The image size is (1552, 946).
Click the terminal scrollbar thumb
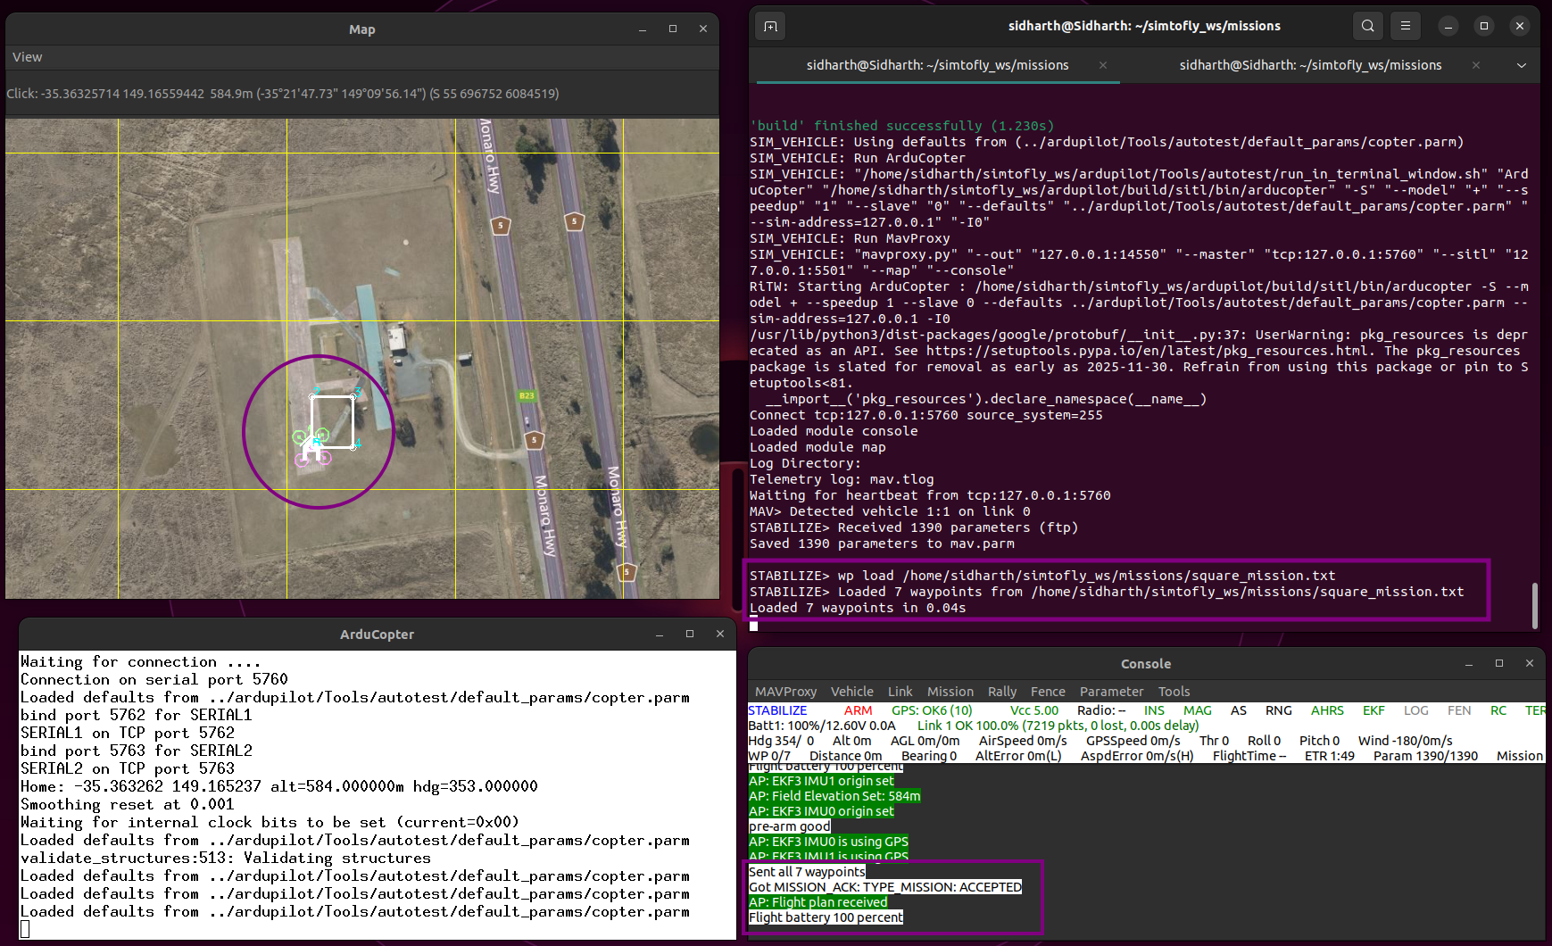tap(1534, 605)
